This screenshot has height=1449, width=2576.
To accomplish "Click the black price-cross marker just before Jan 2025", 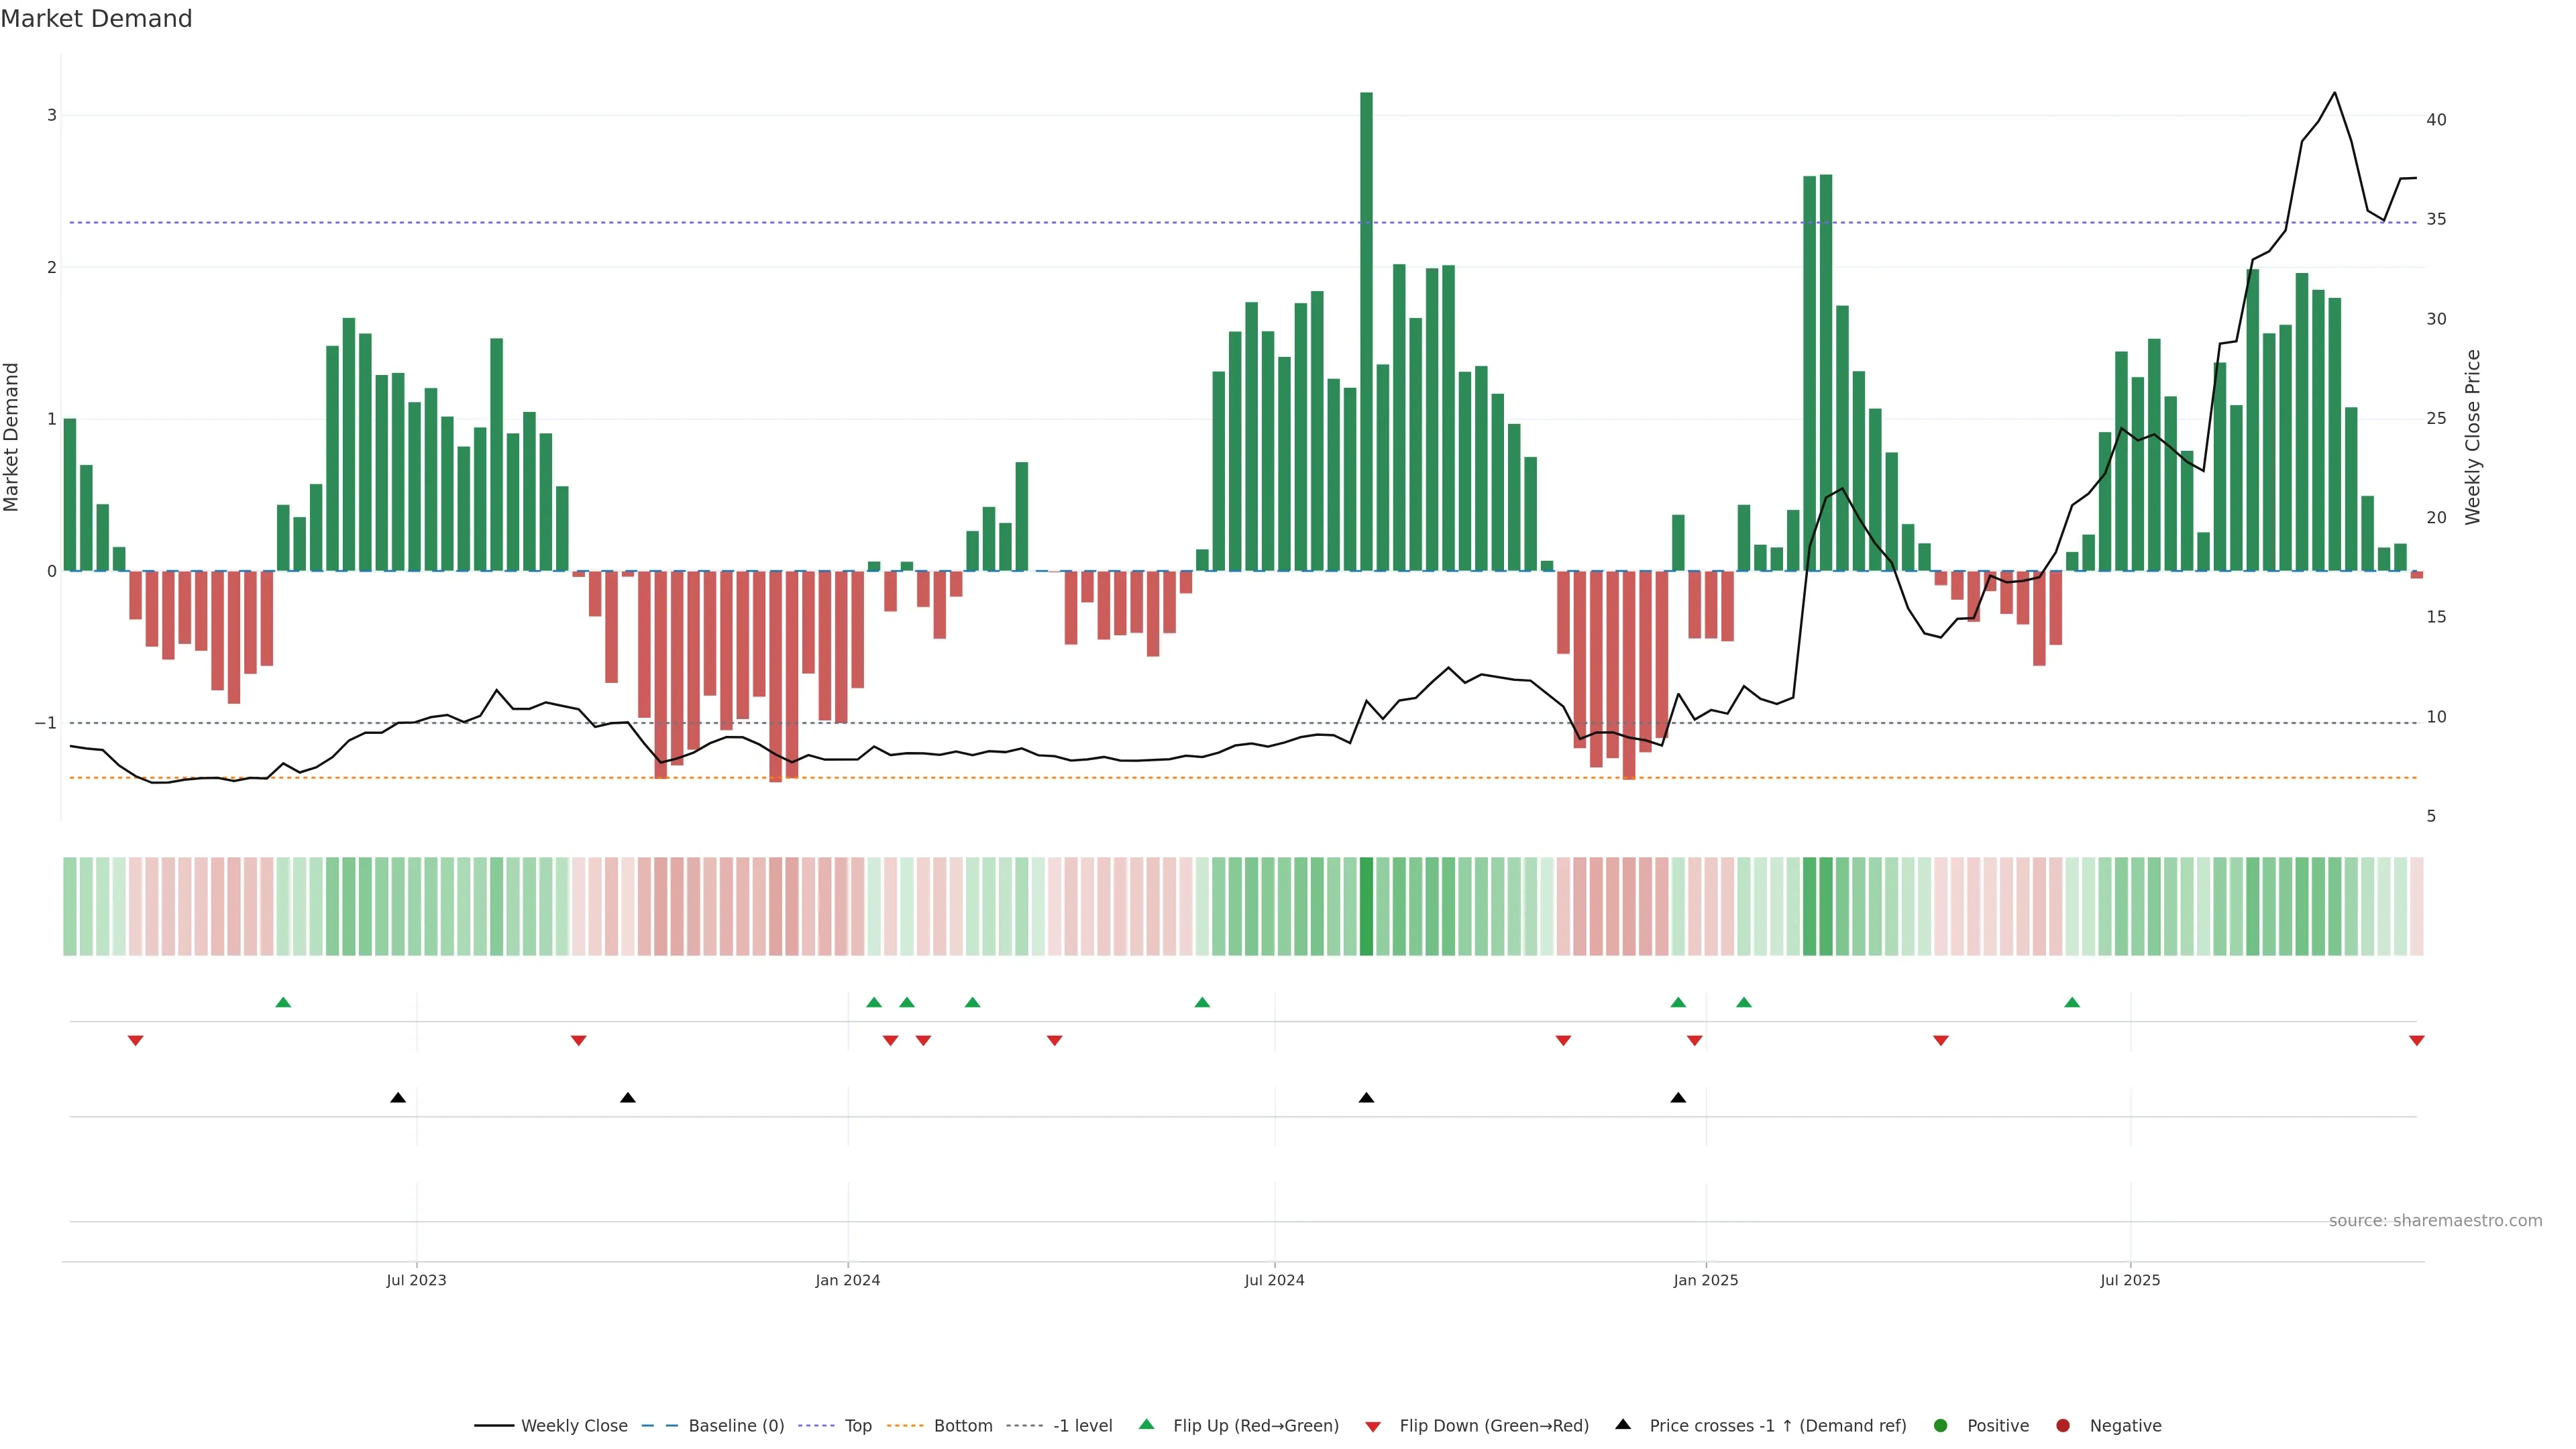I will [x=1678, y=1098].
